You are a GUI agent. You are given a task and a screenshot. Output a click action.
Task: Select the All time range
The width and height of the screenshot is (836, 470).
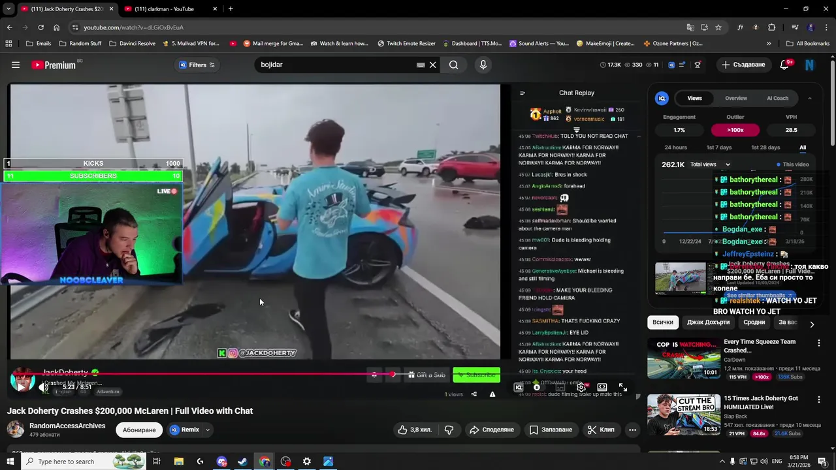click(x=803, y=148)
